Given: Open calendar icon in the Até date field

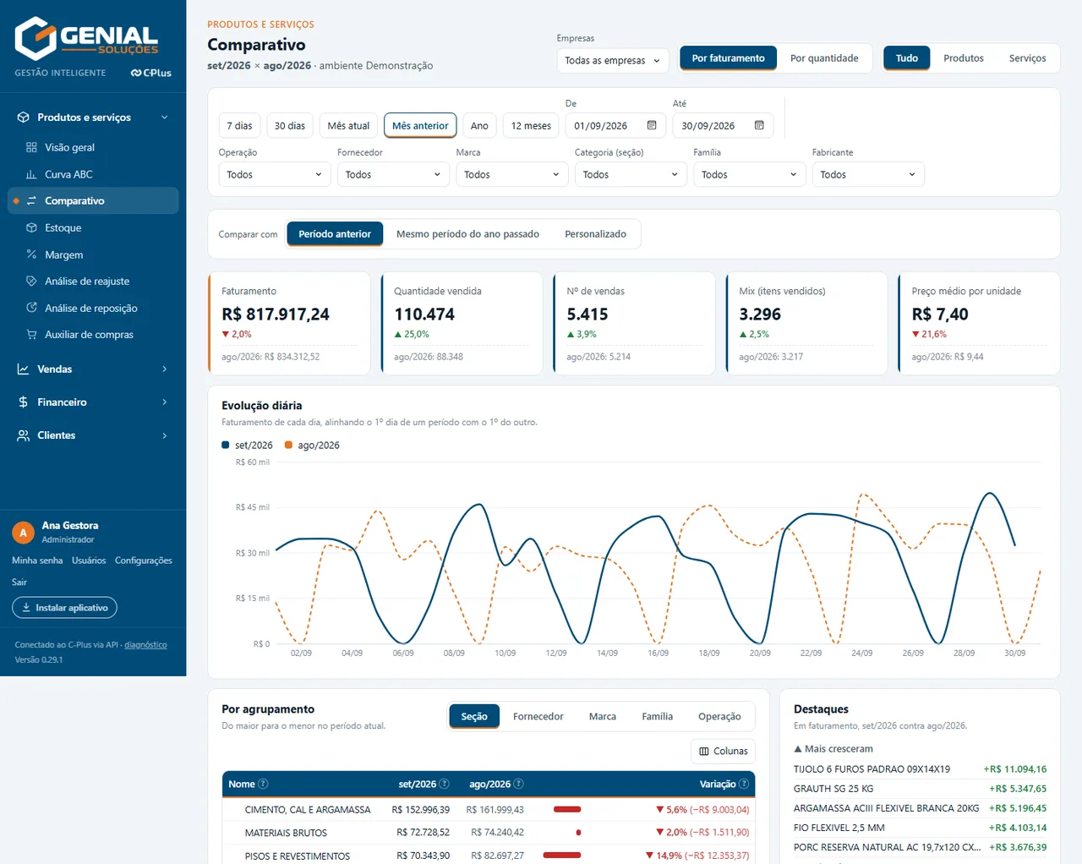Looking at the screenshot, I should 759,125.
